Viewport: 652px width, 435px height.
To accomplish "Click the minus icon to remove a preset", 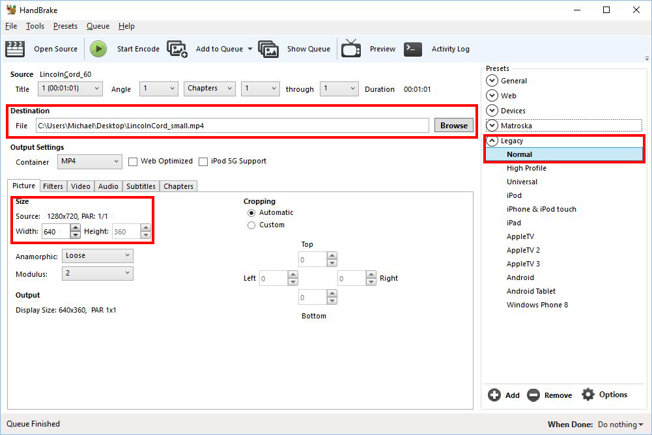I will tap(533, 395).
